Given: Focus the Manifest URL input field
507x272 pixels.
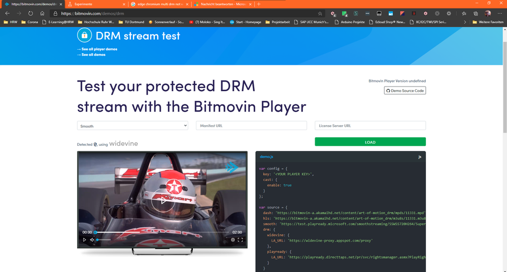Looking at the screenshot, I should [x=251, y=126].
